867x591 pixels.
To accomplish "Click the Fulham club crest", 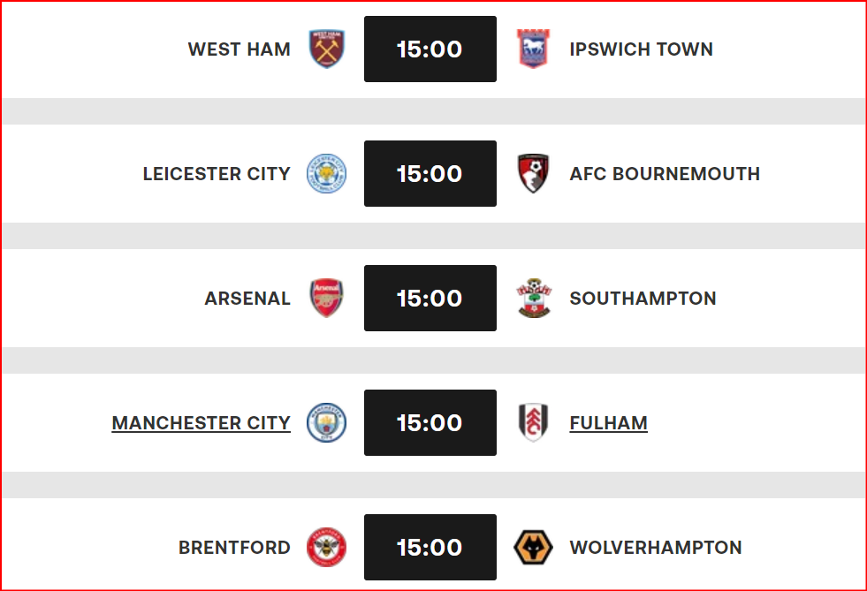I will click(533, 423).
